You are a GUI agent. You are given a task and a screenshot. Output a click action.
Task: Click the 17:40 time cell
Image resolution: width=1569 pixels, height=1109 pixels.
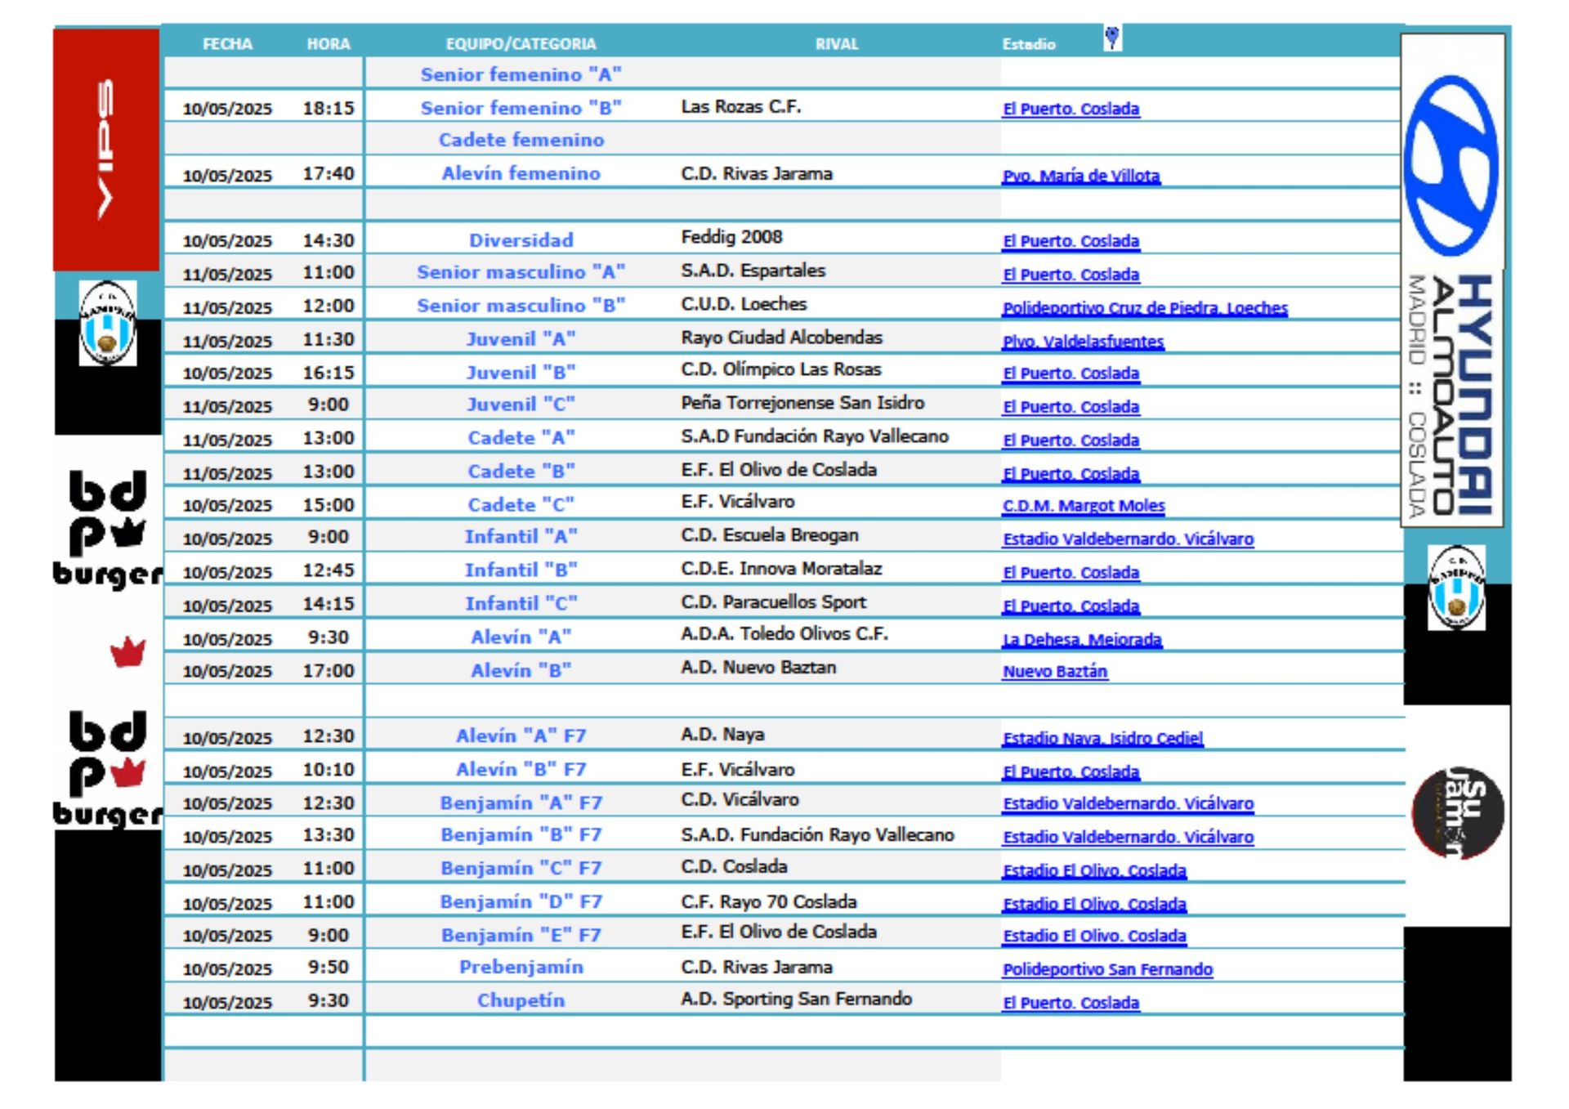[x=329, y=174]
